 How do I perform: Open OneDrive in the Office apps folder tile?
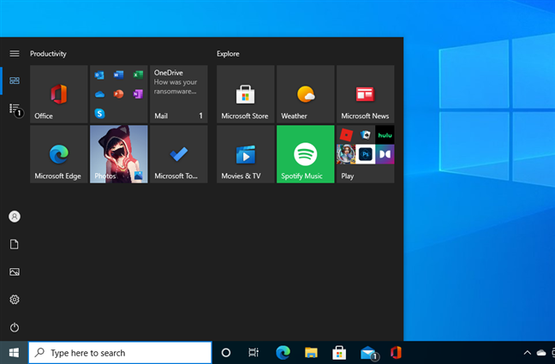(x=99, y=94)
